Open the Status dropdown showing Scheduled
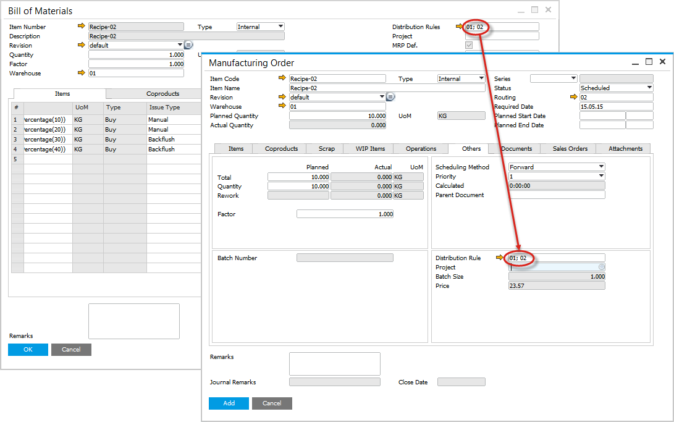This screenshot has height=422, width=674. click(649, 88)
